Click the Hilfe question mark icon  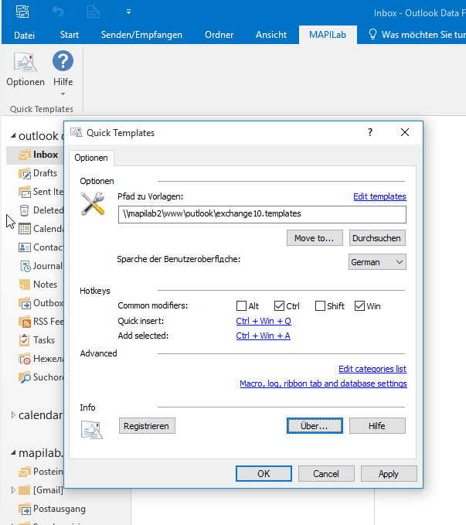pyautogui.click(x=63, y=61)
